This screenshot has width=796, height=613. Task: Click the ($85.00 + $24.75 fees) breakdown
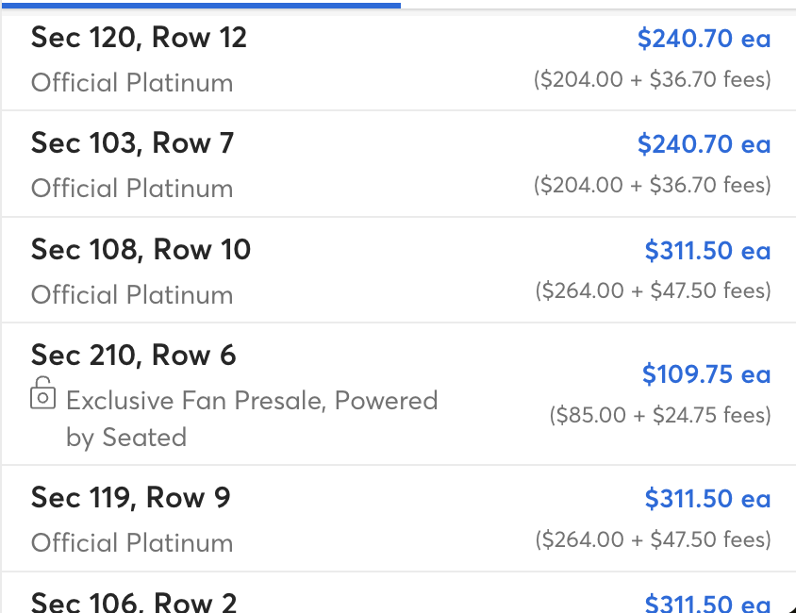(660, 415)
